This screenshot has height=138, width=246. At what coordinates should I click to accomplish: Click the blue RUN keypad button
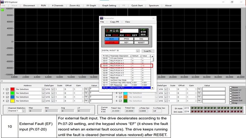point(112,39)
